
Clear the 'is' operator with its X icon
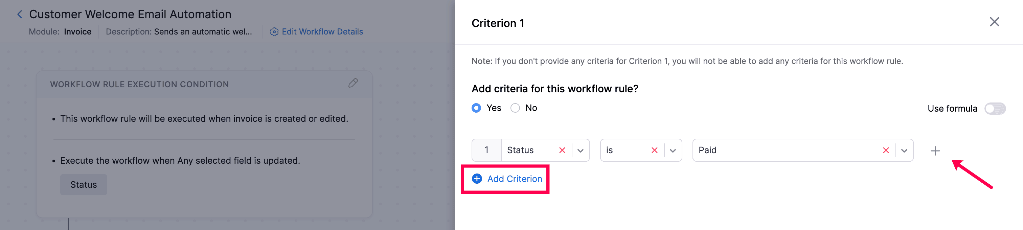654,150
